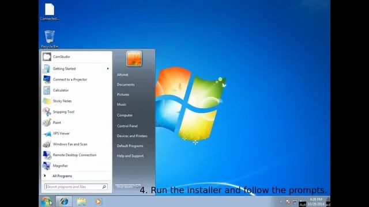Open the Paint icon
The image size is (369, 207).
click(x=47, y=122)
